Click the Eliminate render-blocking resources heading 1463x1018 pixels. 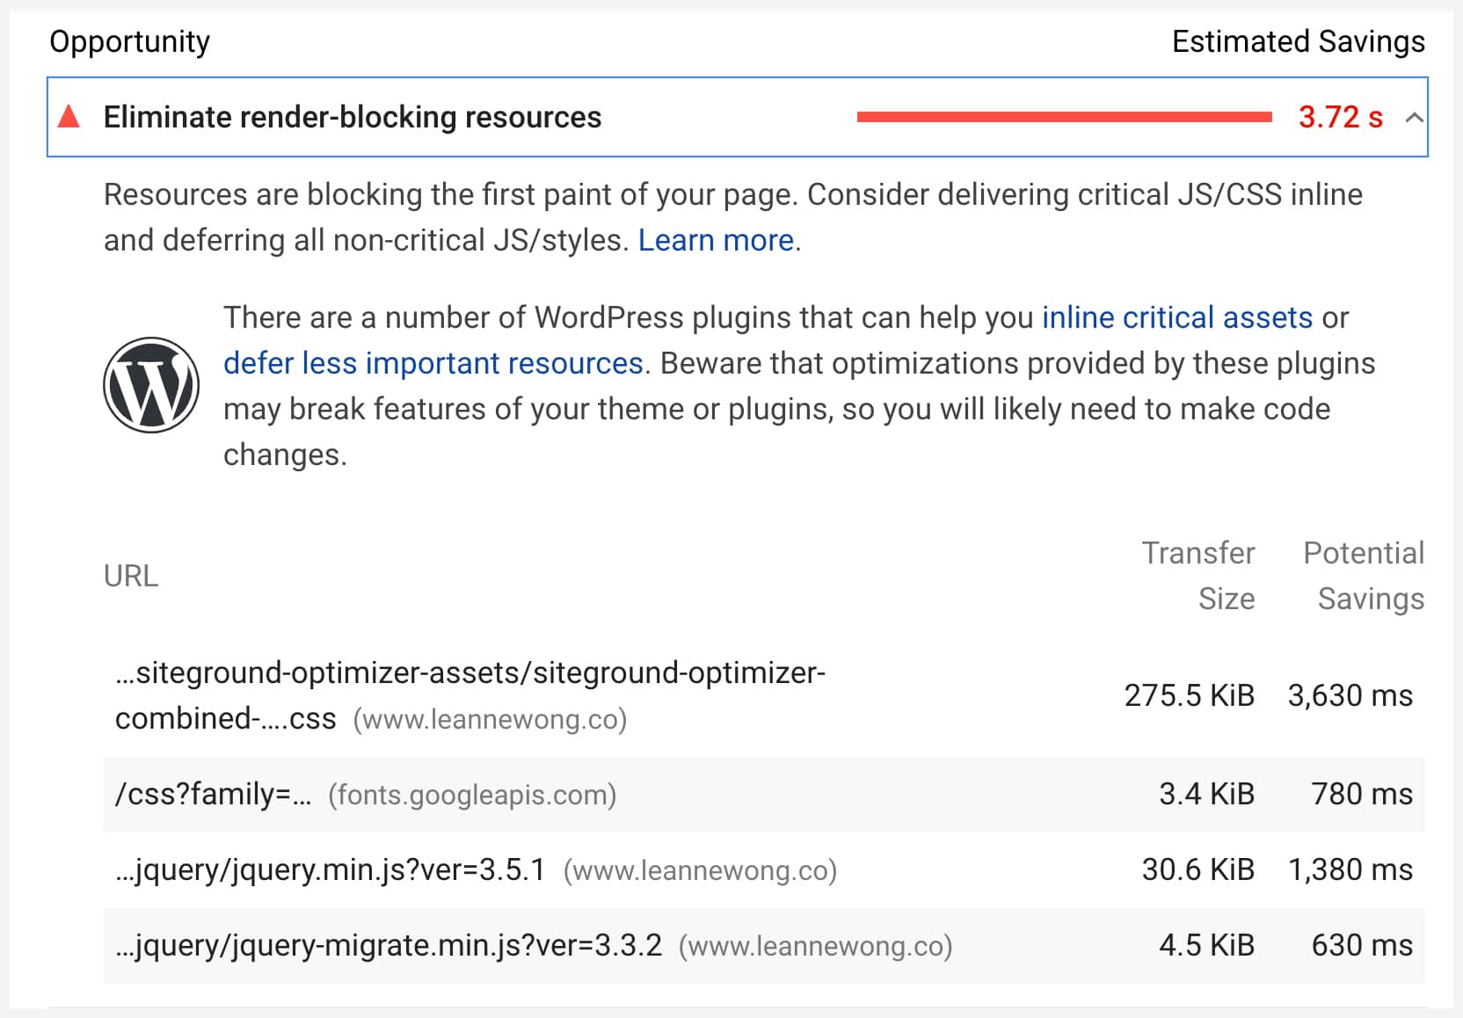pos(353,117)
